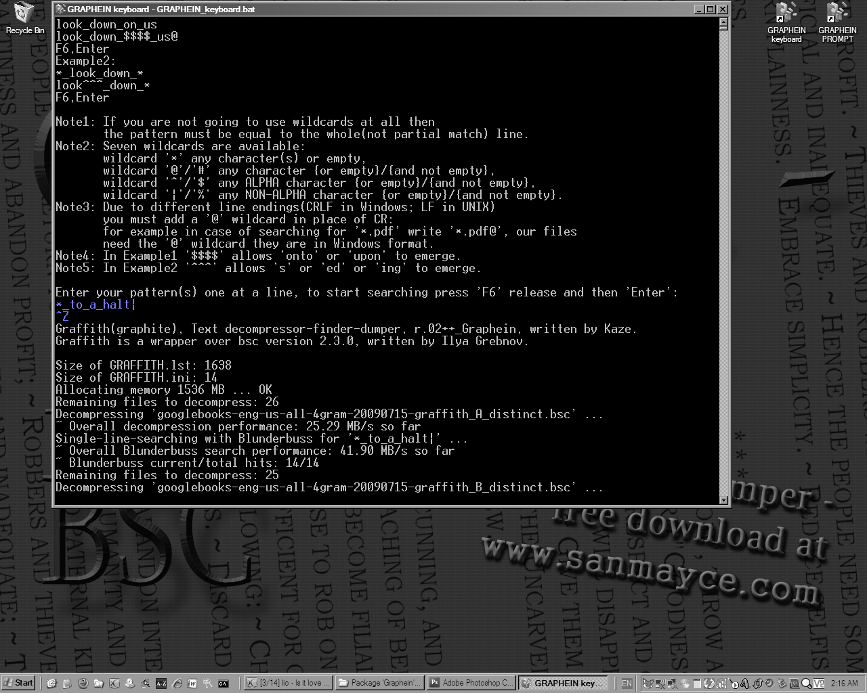Click the 'Note2: Seven wildcards are available:' line
Image resolution: width=867 pixels, height=693 pixels.
pyautogui.click(x=180, y=146)
